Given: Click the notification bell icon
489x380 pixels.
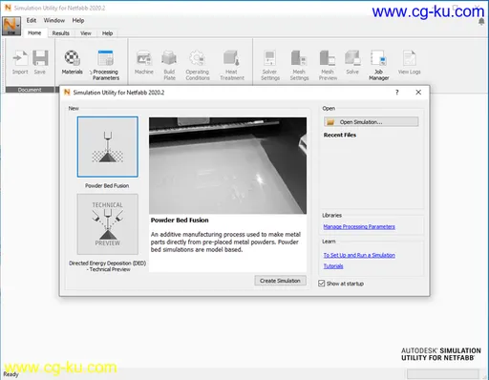Looking at the screenshot, I should pyautogui.click(x=481, y=22).
